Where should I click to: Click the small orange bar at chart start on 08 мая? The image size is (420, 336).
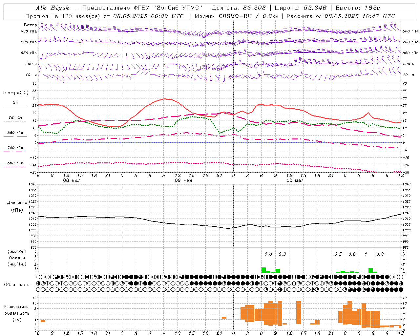tap(43, 321)
